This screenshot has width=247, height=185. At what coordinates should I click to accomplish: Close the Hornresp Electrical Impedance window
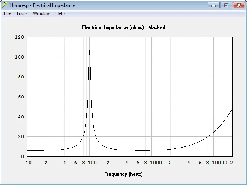click(239, 5)
